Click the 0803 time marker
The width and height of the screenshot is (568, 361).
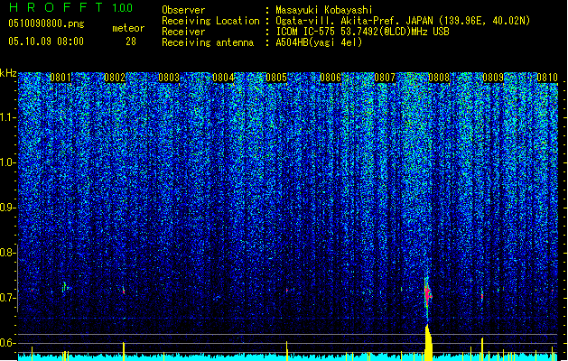click(x=169, y=77)
